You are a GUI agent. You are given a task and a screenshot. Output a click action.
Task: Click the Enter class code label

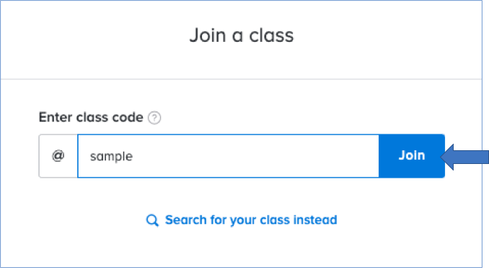pos(91,118)
